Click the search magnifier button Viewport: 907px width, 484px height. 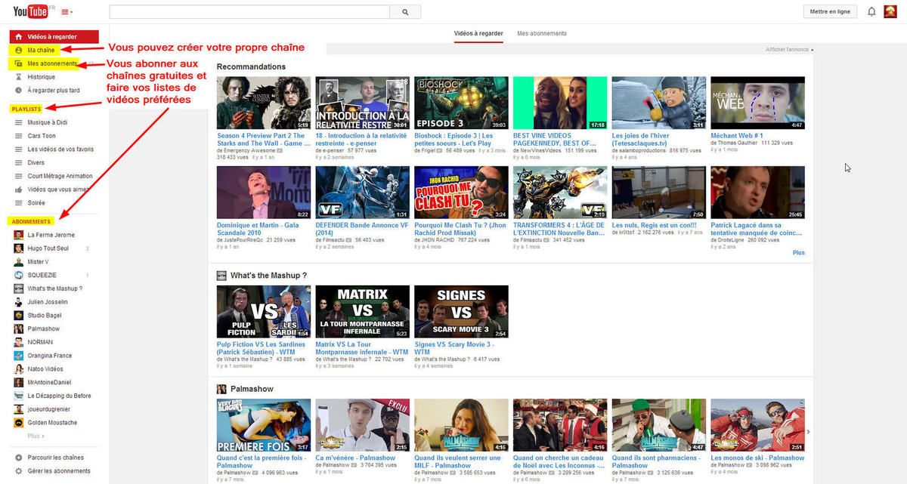405,11
